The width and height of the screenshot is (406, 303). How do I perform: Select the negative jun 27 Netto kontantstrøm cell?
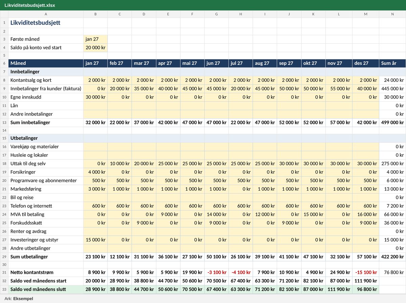click(x=217, y=272)
